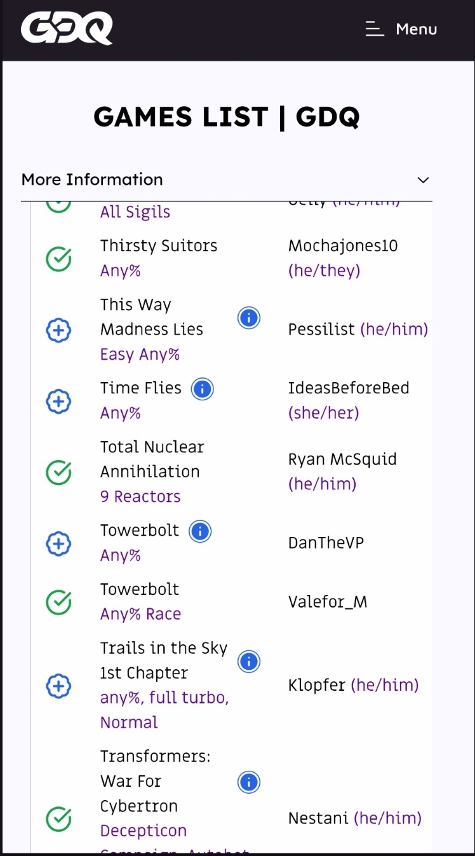Screen dimensions: 475x856
Task: Toggle checkmark for Transformers: War For Cybertron
Action: point(58,819)
